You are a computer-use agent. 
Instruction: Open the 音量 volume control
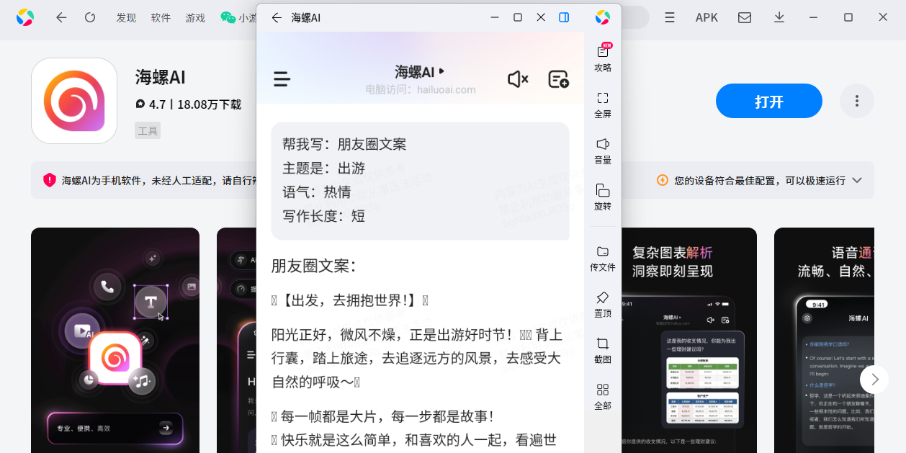point(603,151)
